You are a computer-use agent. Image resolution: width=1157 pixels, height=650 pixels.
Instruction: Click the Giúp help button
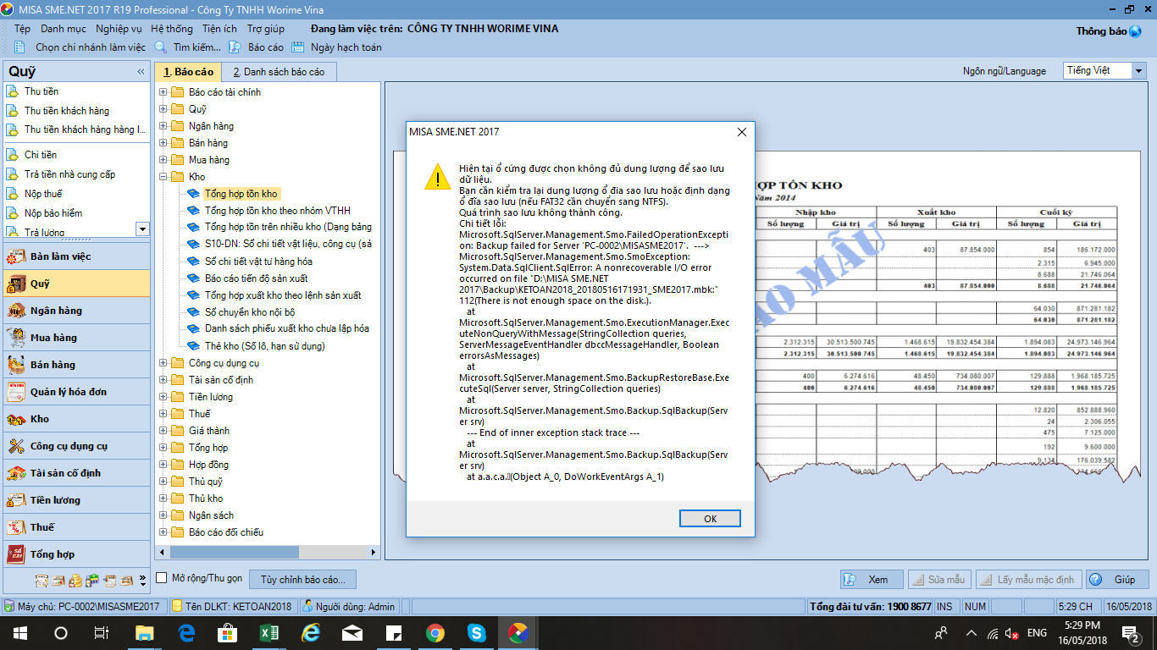pos(1117,580)
